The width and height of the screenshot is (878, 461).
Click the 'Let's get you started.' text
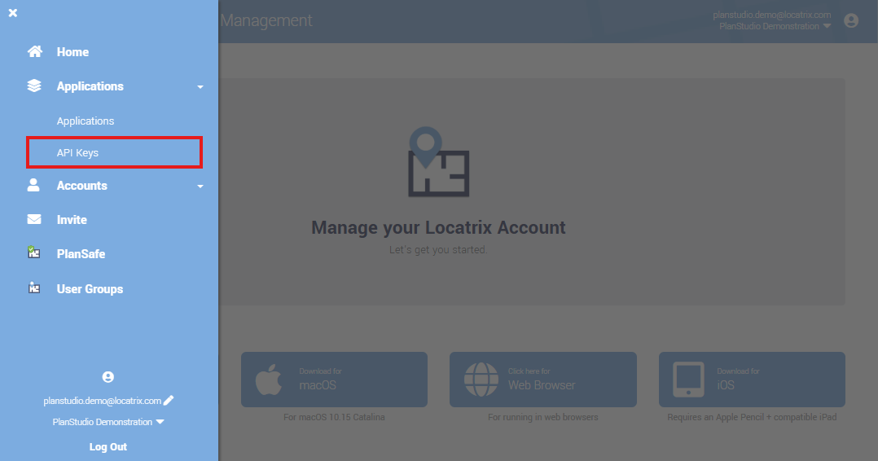click(438, 250)
